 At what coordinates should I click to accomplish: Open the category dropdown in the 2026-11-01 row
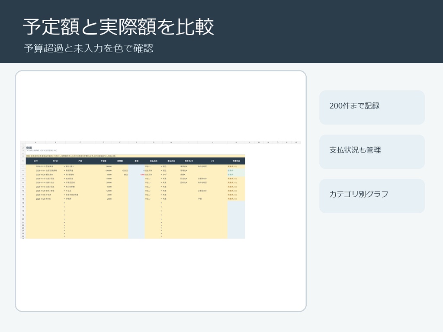(64, 170)
